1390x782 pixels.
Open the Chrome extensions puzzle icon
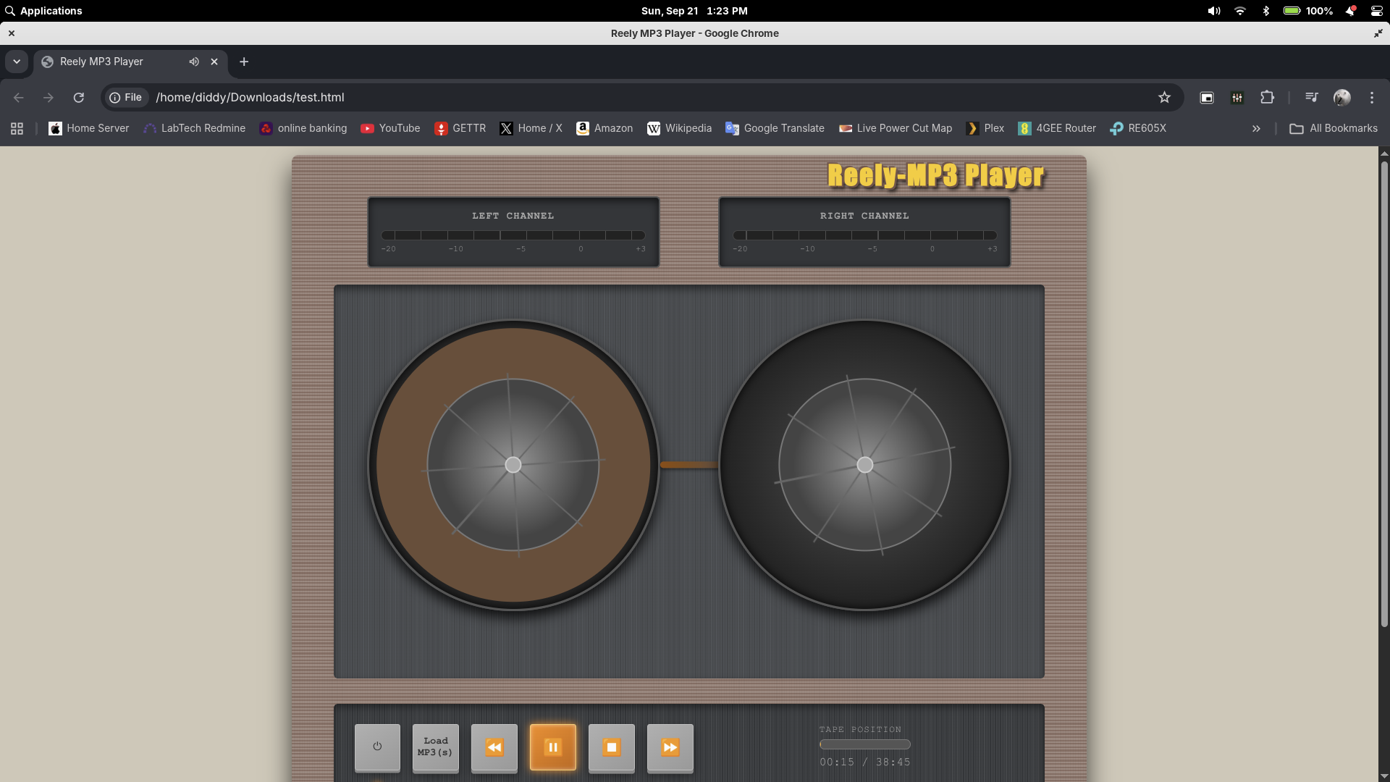pos(1267,97)
